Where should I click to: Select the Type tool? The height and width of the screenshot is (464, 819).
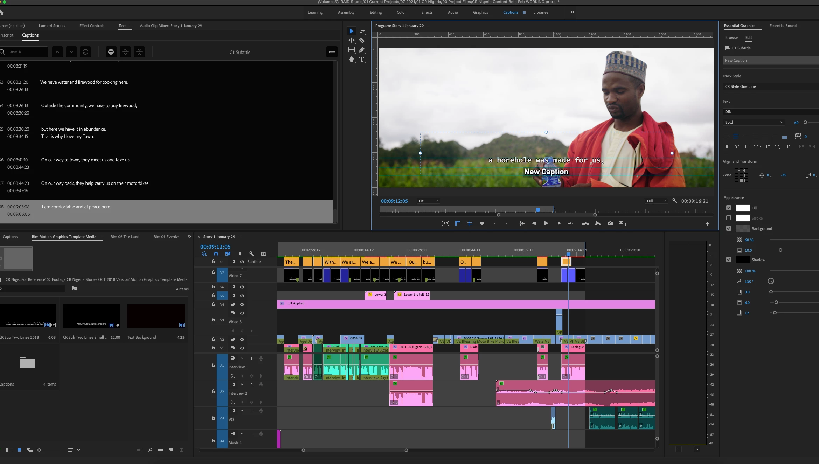tap(362, 59)
